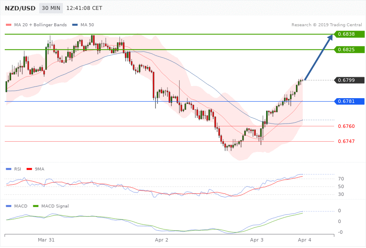Click the Research © 2019 Trading Central credit
This screenshot has width=366, height=248.
click(326, 25)
